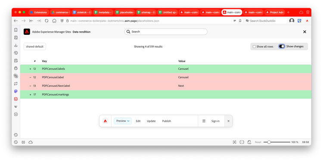Reset the zoom level
The height and width of the screenshot is (161, 323).
[x=258, y=142]
